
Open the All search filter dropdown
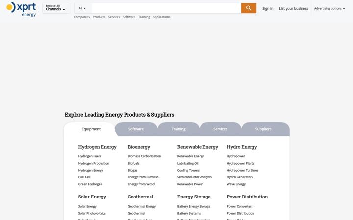click(x=82, y=8)
